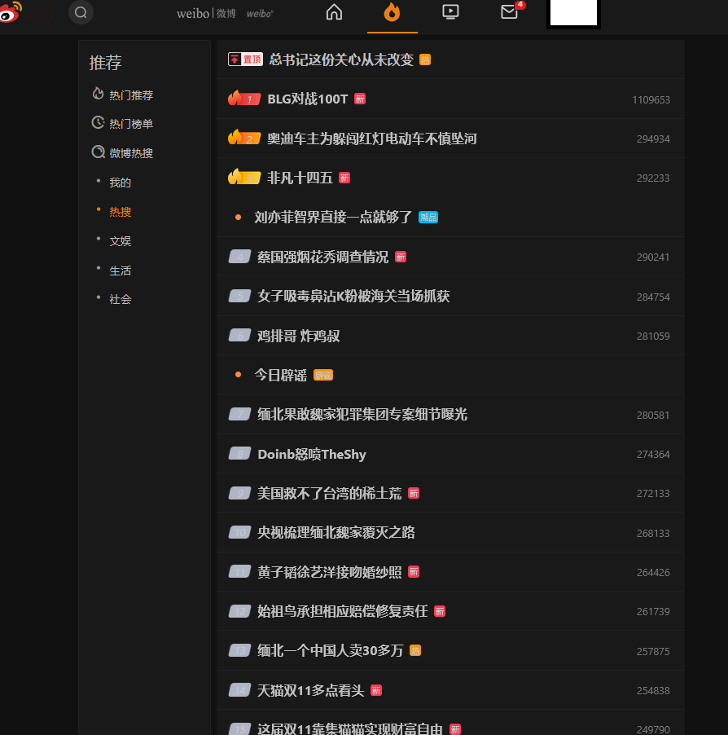
Task: Select the flame hot topics icon
Action: [x=393, y=12]
